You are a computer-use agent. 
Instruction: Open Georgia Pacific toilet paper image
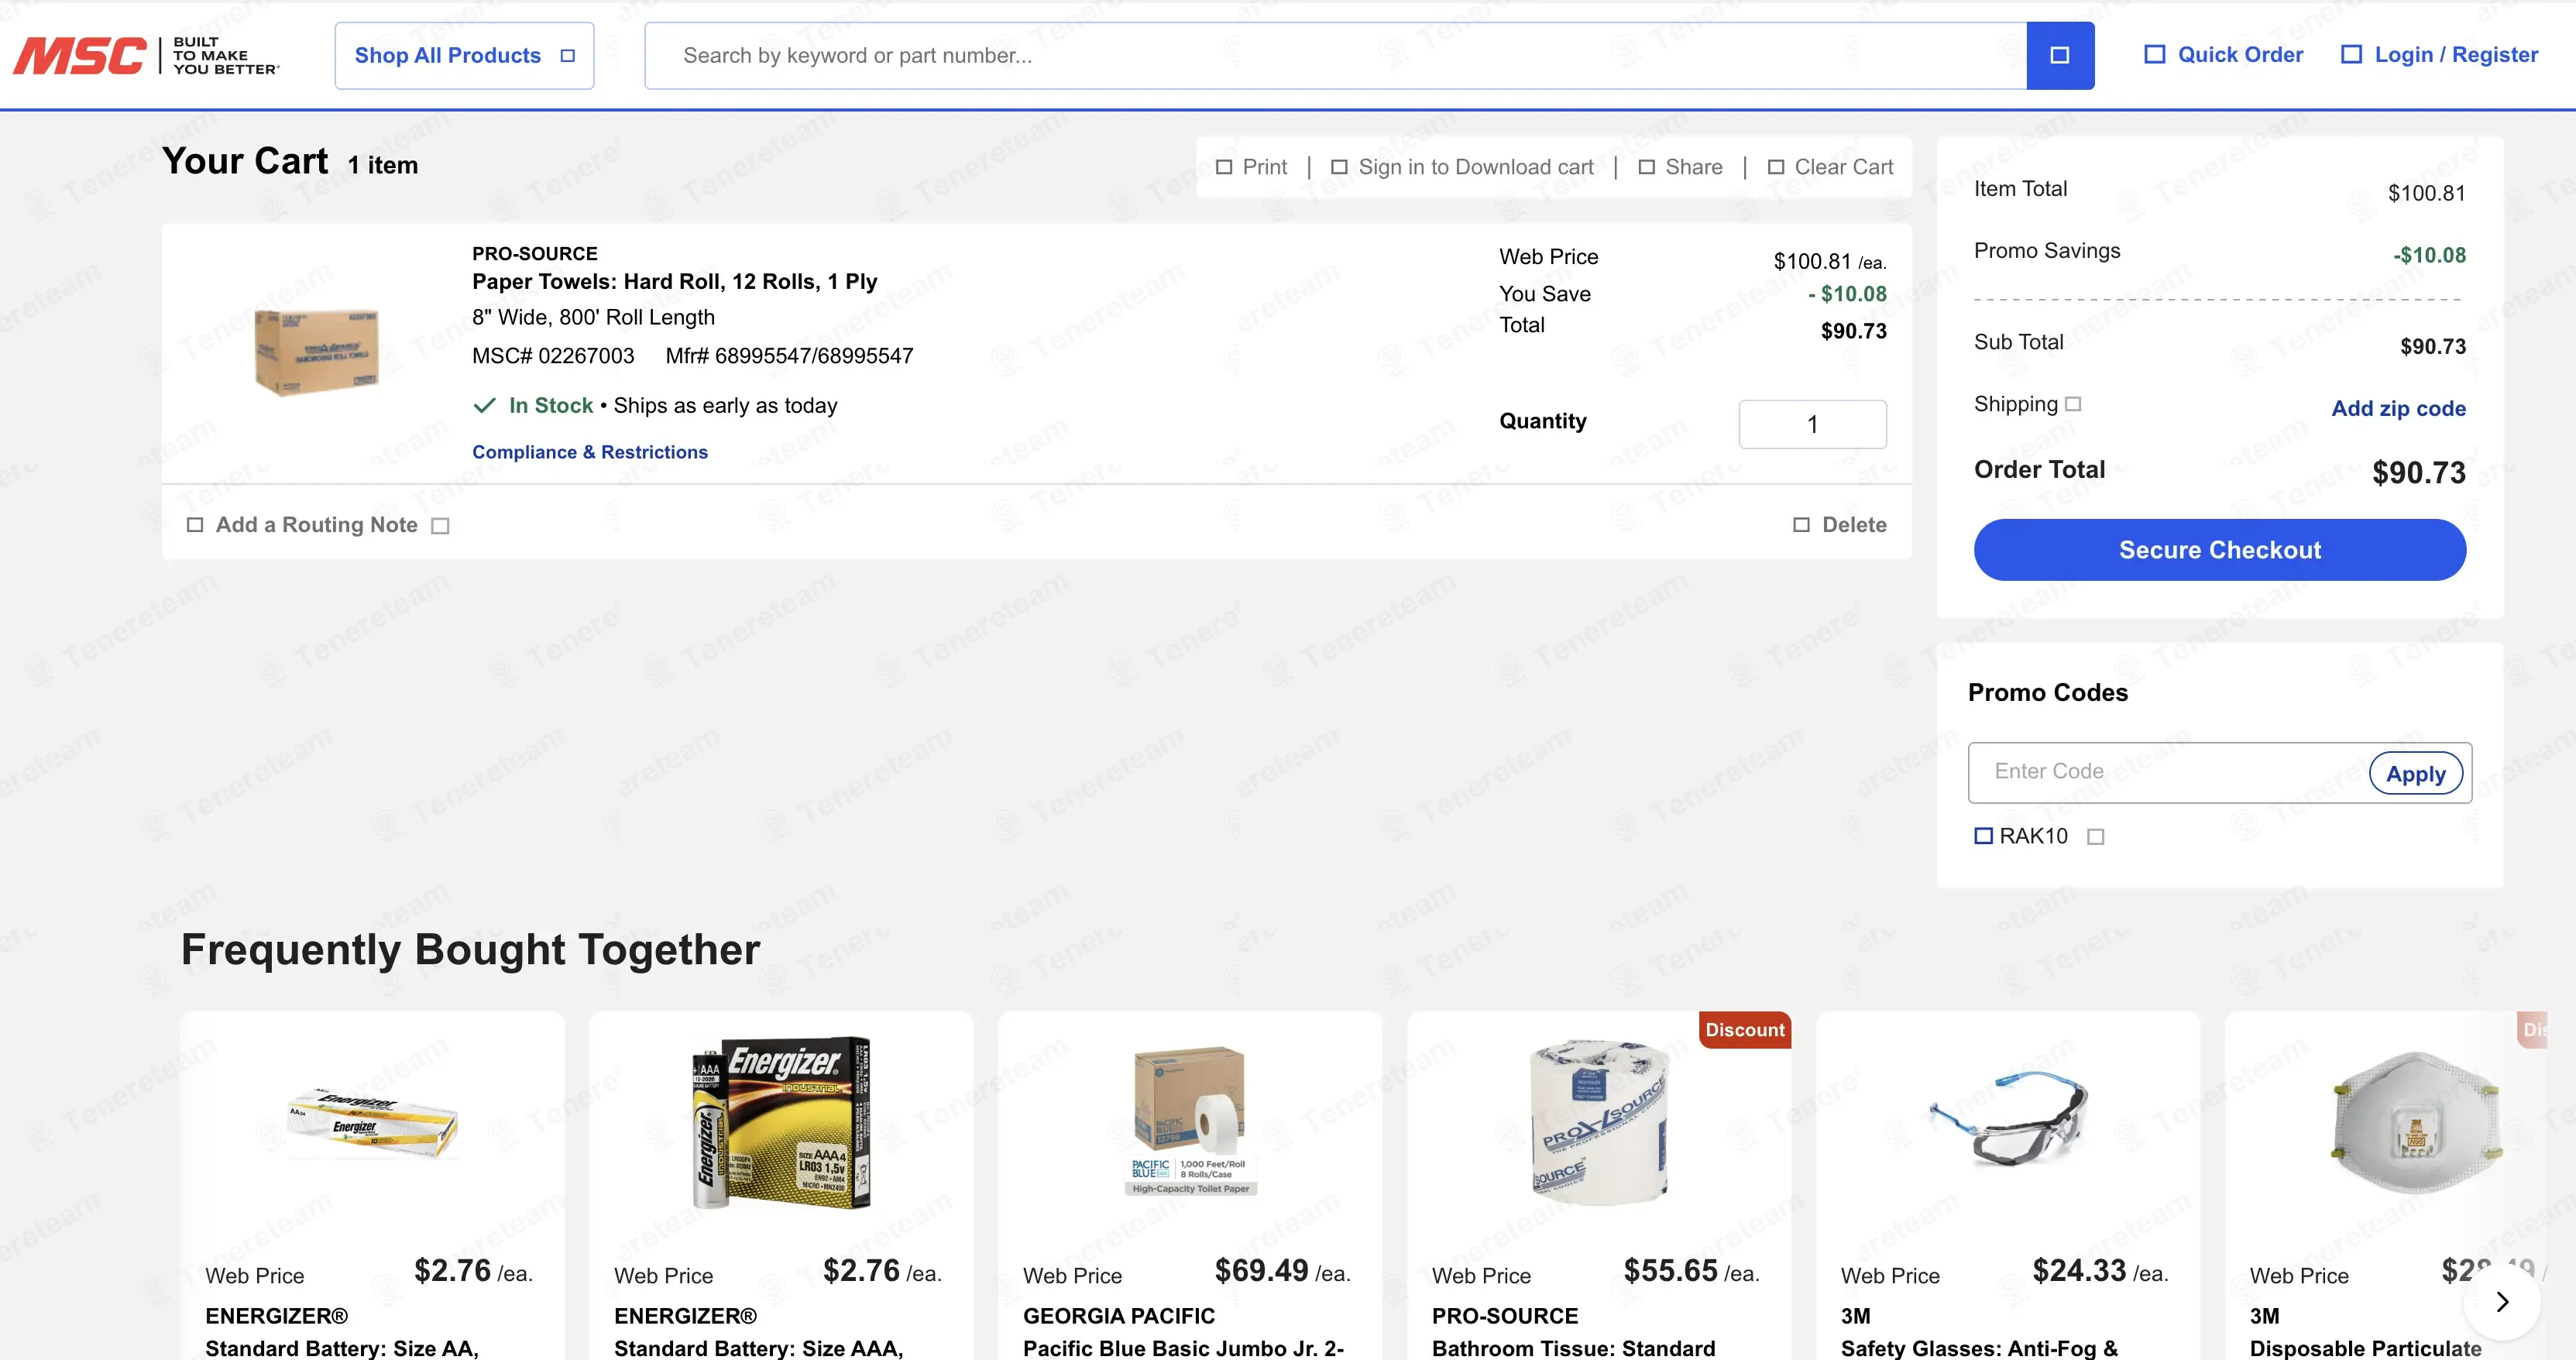click(1190, 1120)
